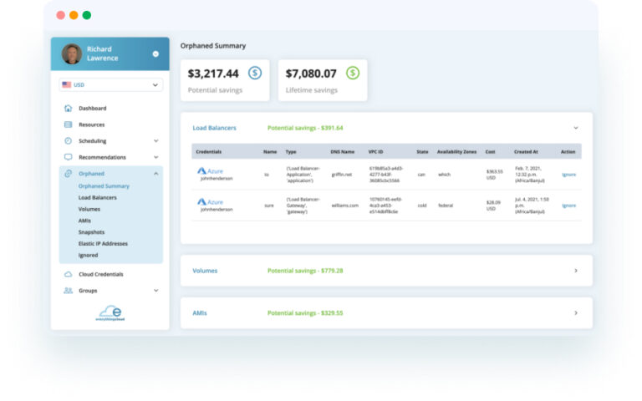Select Orphaned Summary submenu item

pyautogui.click(x=104, y=186)
